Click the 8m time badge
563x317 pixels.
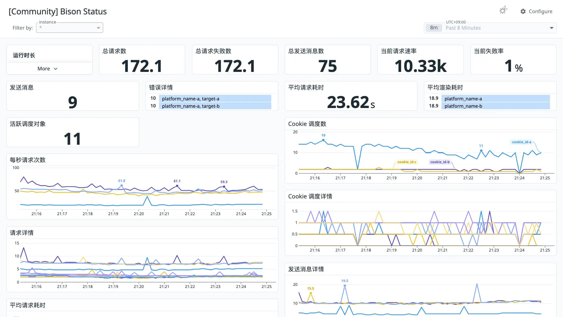(434, 28)
